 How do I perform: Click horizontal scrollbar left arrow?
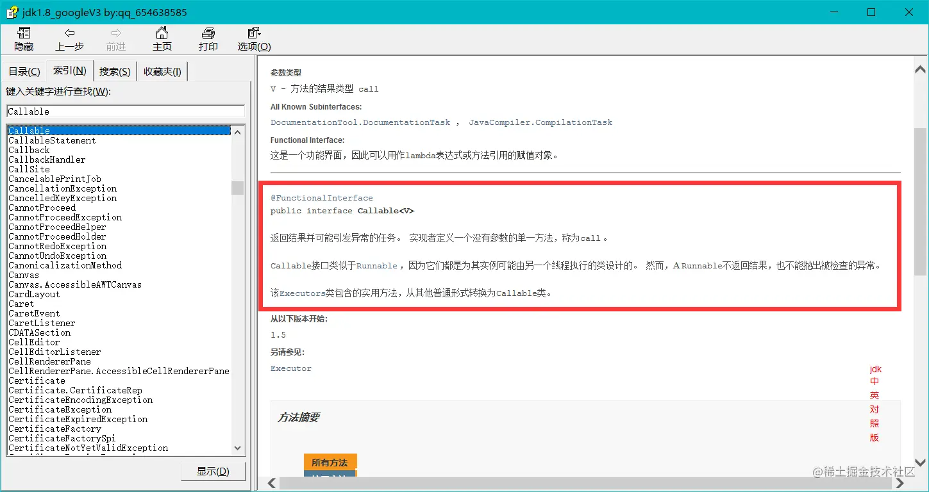(x=271, y=483)
